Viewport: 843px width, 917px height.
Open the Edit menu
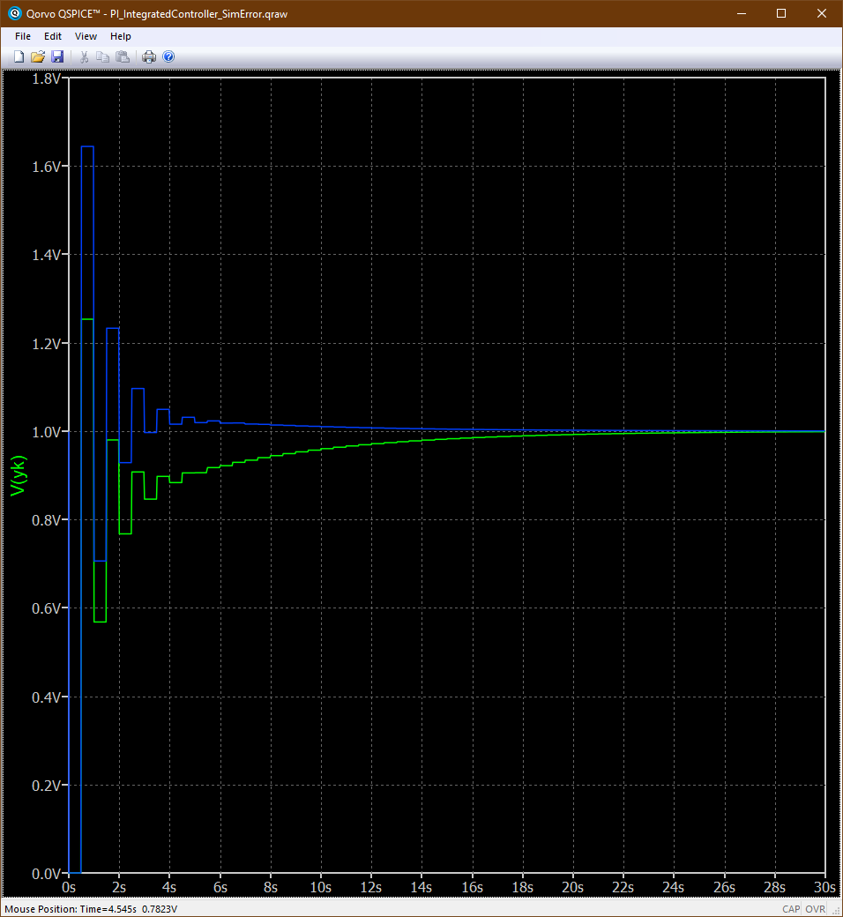click(53, 36)
